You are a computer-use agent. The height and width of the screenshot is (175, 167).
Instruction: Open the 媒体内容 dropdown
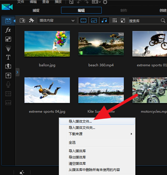click(x=57, y=20)
